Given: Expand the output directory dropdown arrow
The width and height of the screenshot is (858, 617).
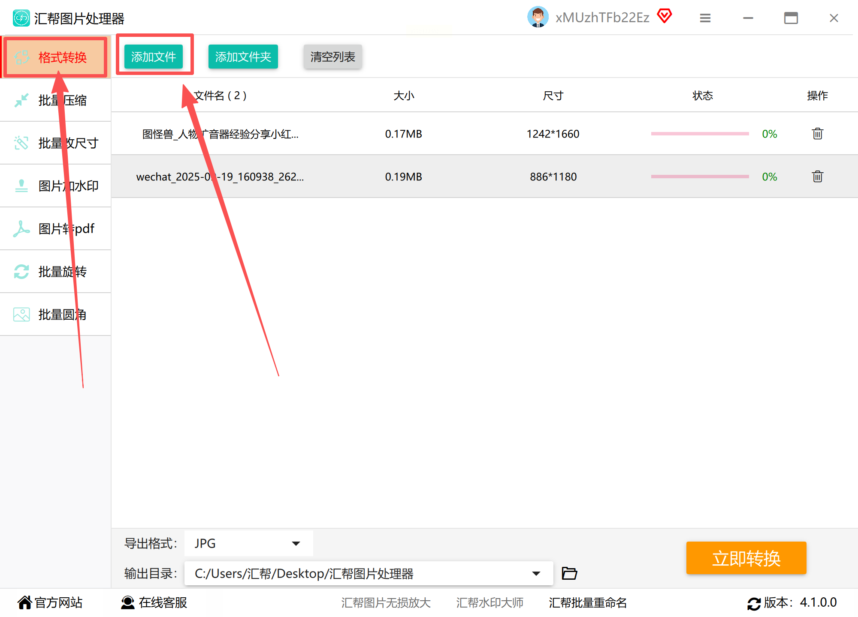Looking at the screenshot, I should click(x=536, y=573).
